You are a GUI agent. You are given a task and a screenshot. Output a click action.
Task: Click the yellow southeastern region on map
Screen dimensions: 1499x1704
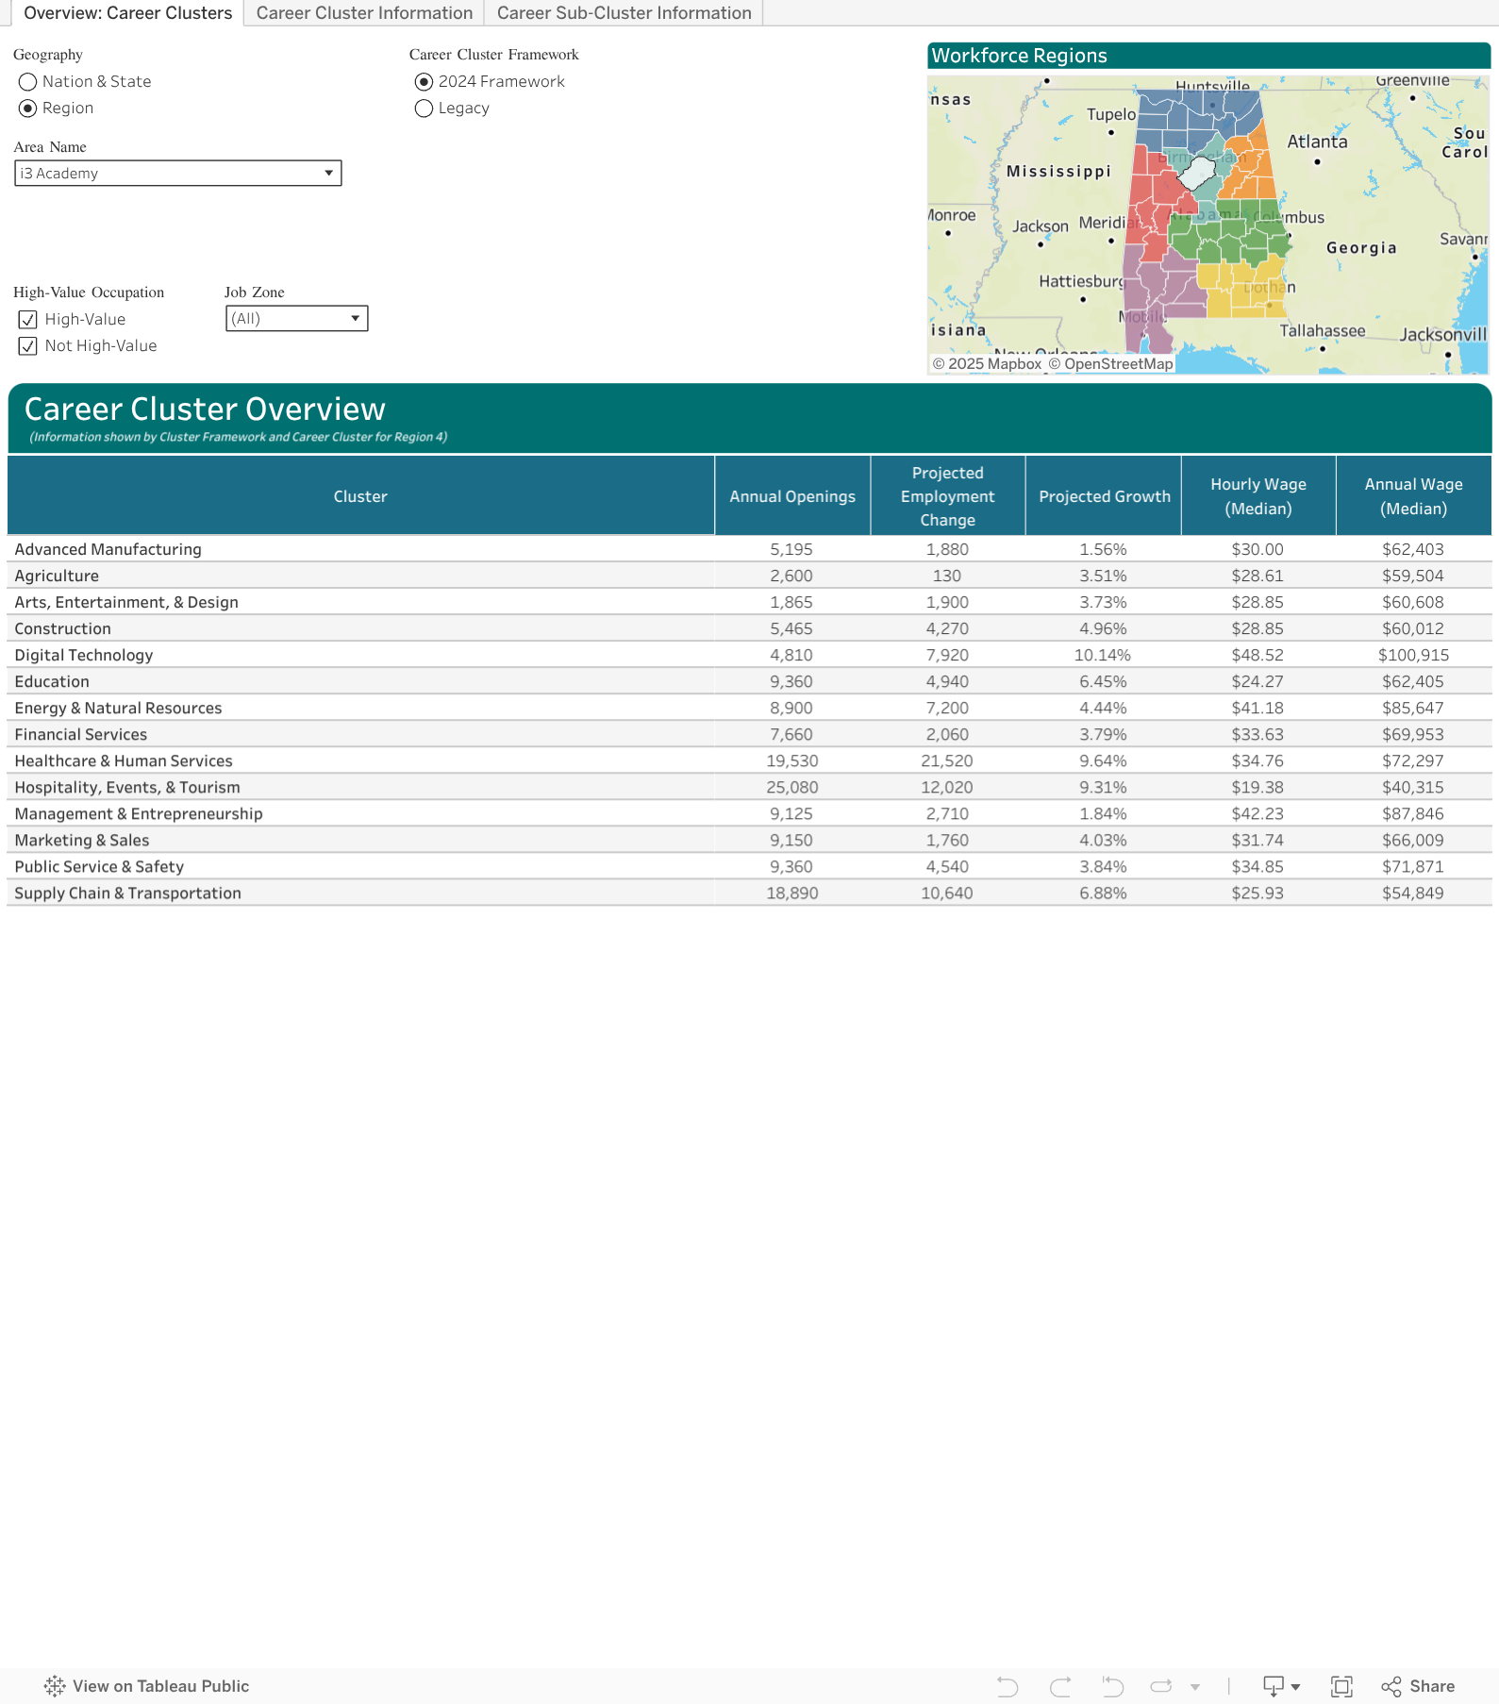(x=1241, y=288)
